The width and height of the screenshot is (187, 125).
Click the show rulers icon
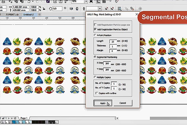(98, 1)
